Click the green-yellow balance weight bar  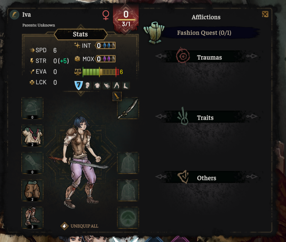(x=101, y=72)
